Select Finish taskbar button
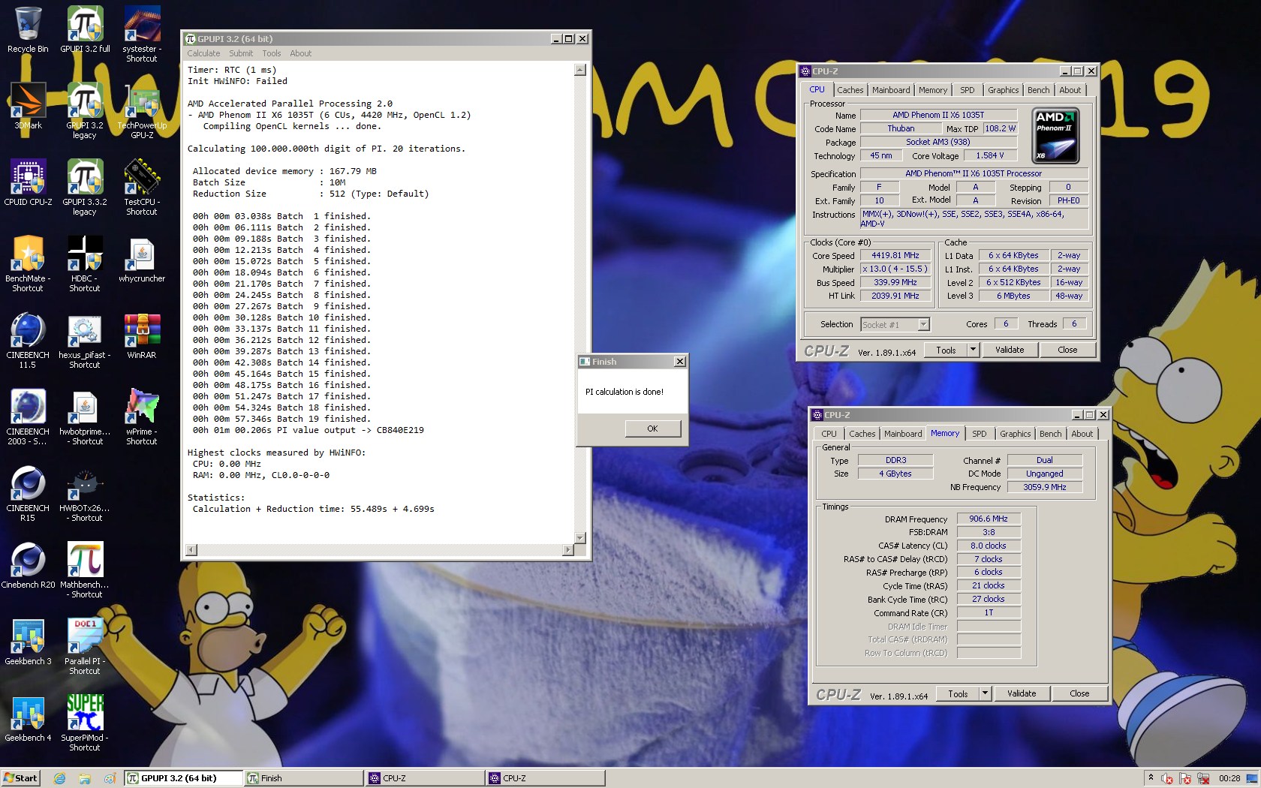This screenshot has width=1261, height=788. coord(304,778)
